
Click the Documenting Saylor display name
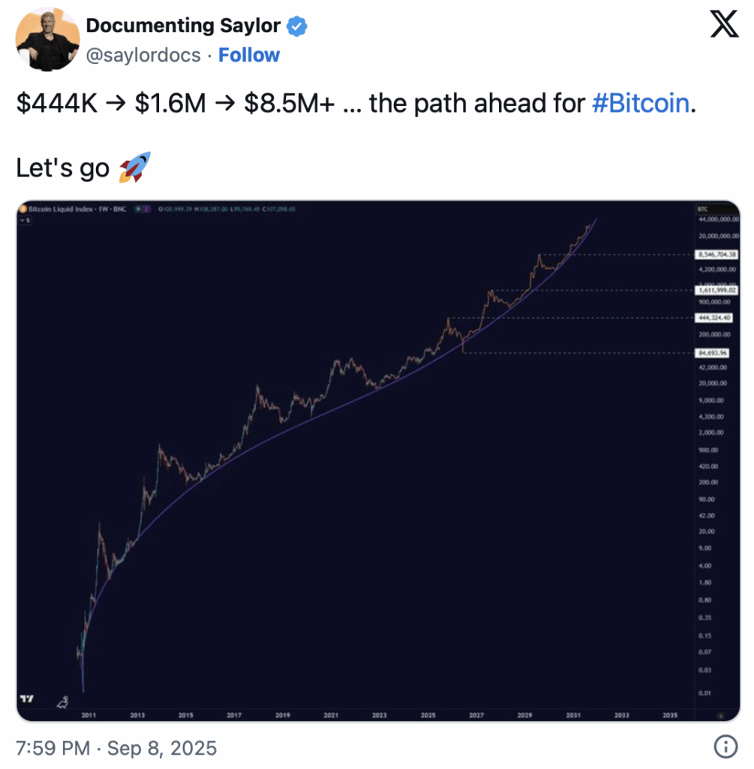(x=183, y=26)
